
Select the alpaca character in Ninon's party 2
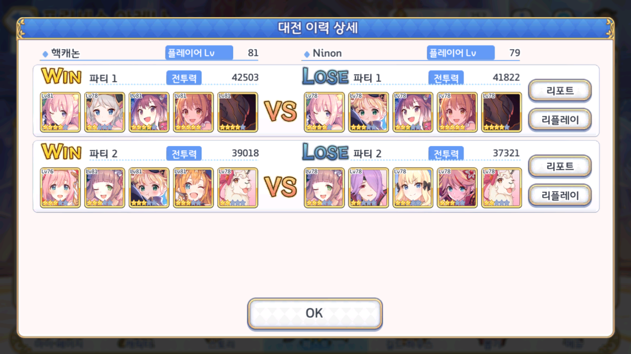tap(501, 188)
